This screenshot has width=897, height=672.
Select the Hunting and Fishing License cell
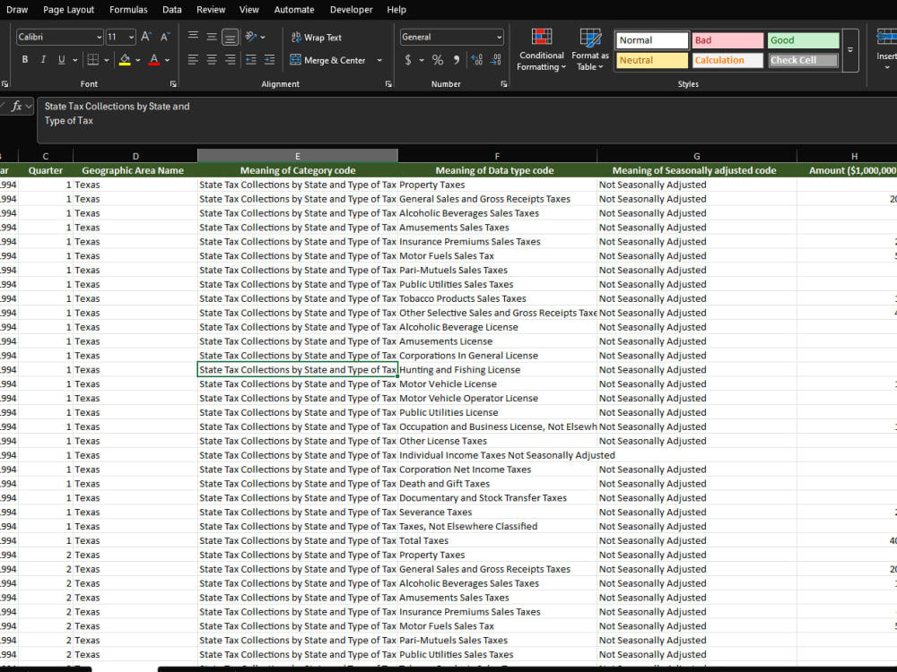497,370
